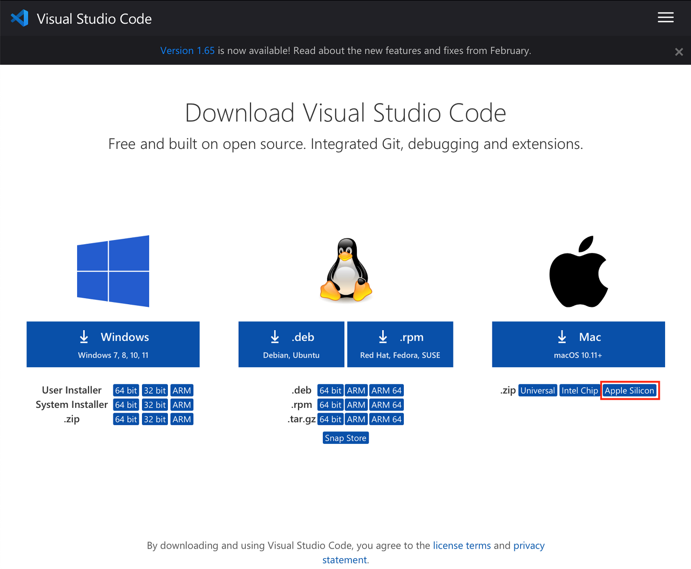Open the license terms link
The width and height of the screenshot is (691, 569).
462,545
